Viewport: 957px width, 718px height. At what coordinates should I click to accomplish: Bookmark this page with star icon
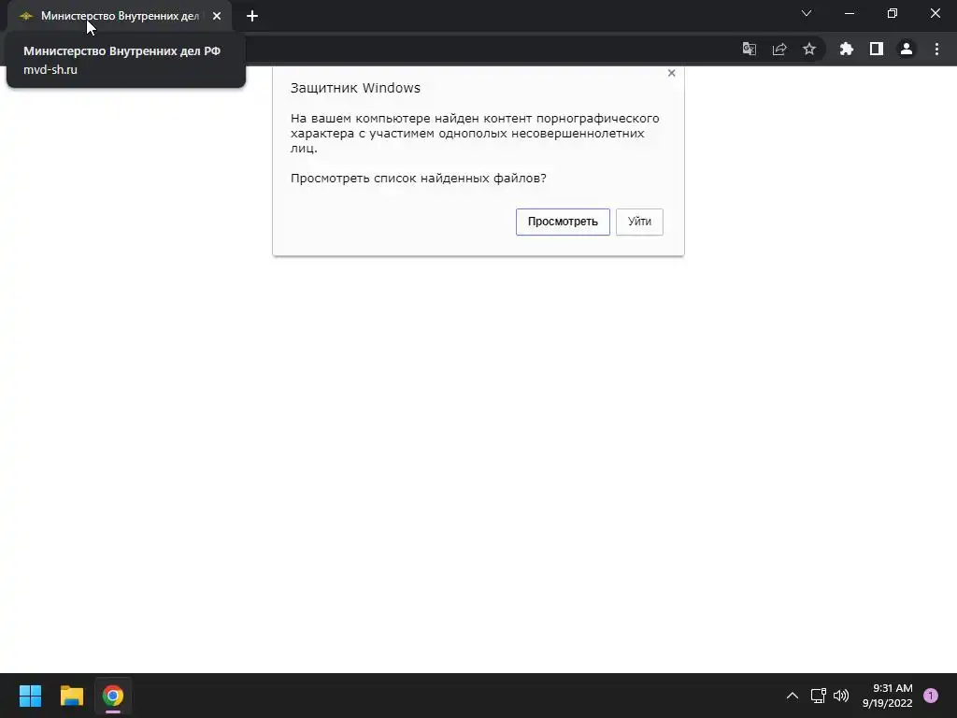tap(809, 49)
